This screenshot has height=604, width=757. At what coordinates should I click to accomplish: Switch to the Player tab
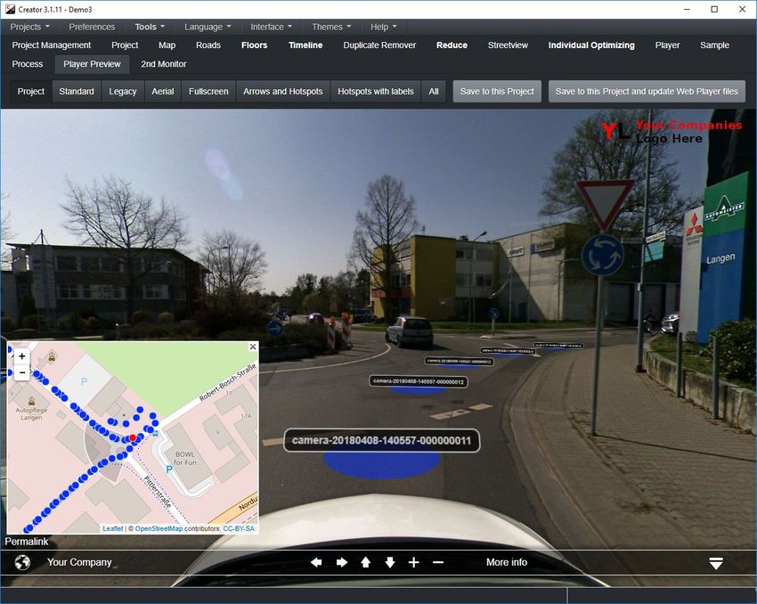(667, 45)
